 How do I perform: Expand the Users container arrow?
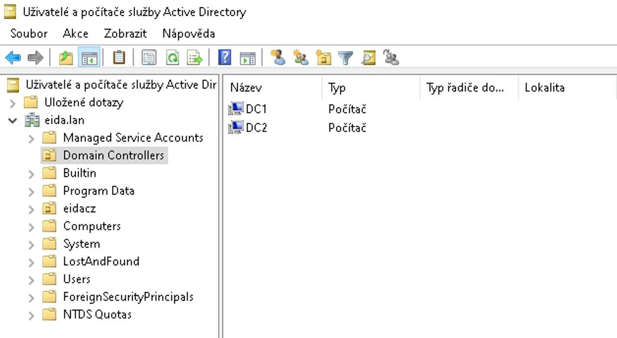tap(31, 280)
